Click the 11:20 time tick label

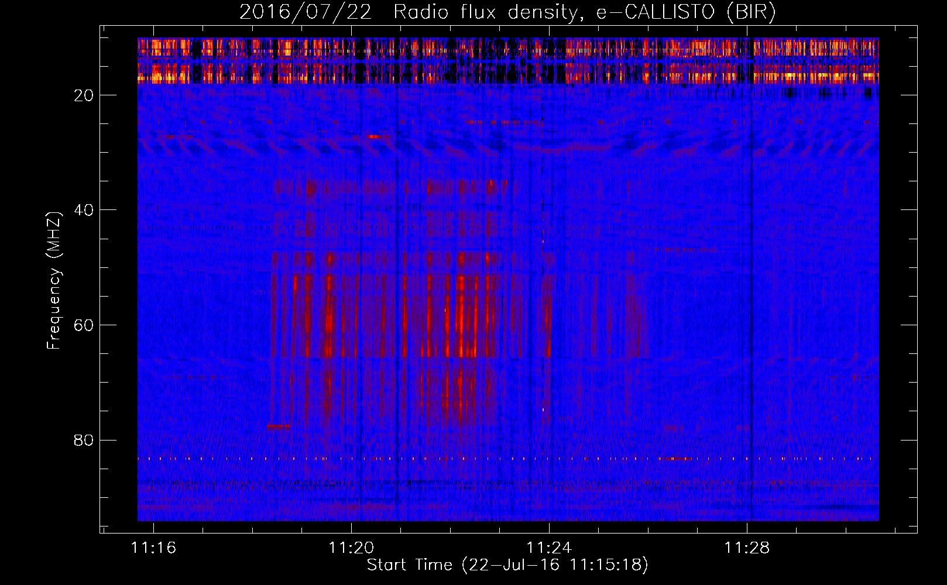351,548
